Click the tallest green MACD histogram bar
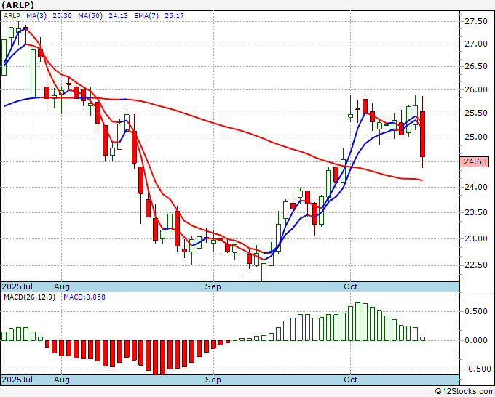Screen dimensions: 495x397 (357, 321)
